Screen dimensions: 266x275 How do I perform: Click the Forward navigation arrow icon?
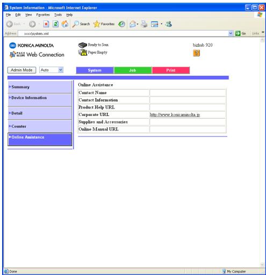pos(32,24)
